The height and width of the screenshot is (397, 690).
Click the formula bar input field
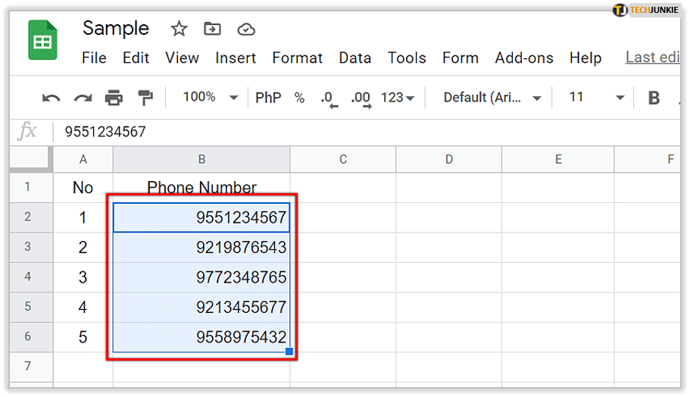(x=364, y=132)
